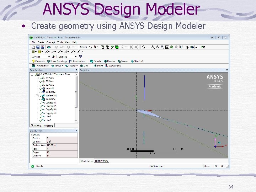Collapse the CFD Lab 2 Turbulent Flow root node
Viewport: 256px width, 192px height.
point(32,75)
